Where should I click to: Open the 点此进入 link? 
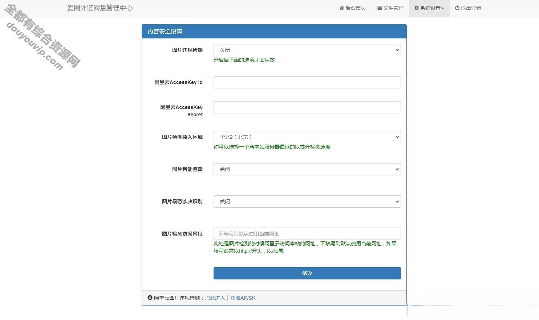(x=215, y=298)
